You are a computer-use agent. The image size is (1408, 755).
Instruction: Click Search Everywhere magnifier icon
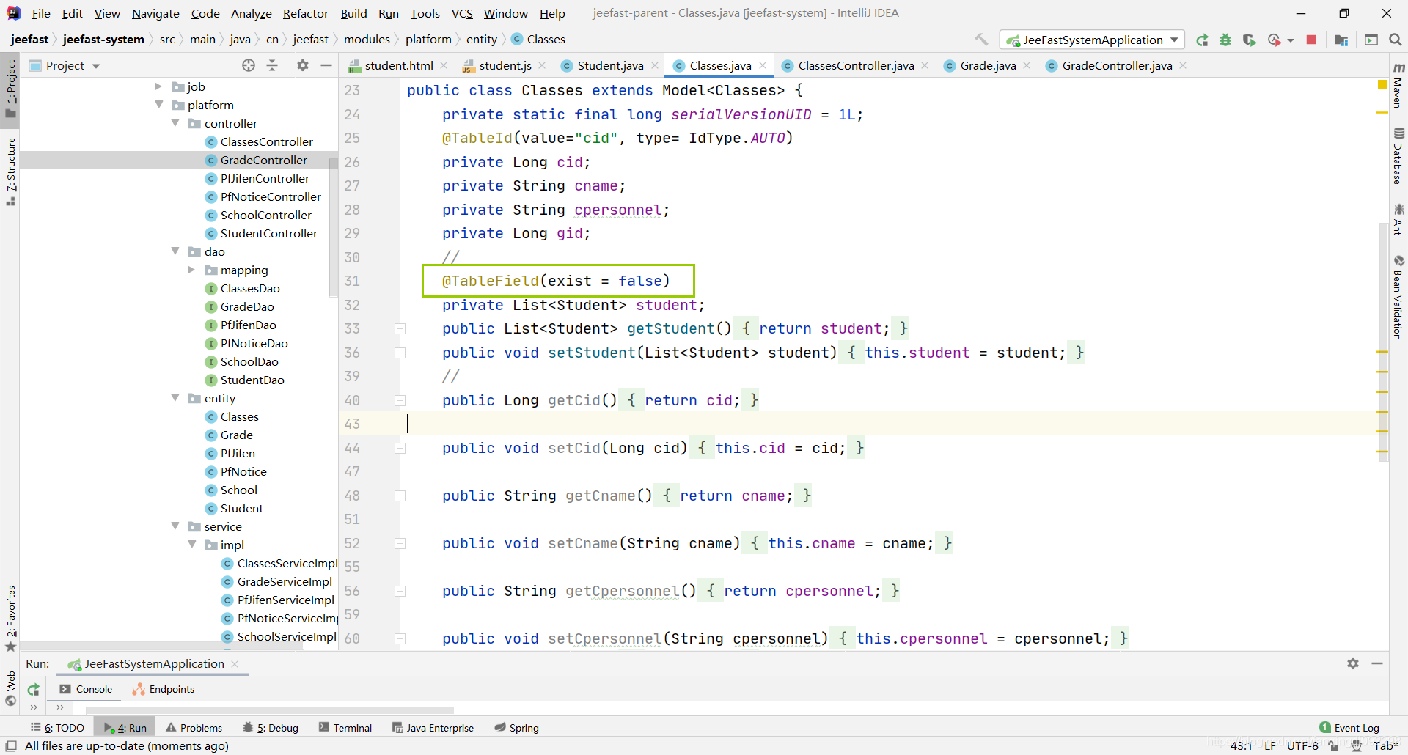pos(1396,40)
